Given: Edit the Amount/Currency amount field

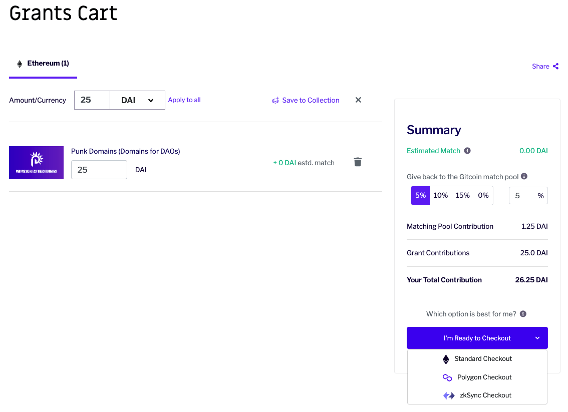Looking at the screenshot, I should click(92, 100).
